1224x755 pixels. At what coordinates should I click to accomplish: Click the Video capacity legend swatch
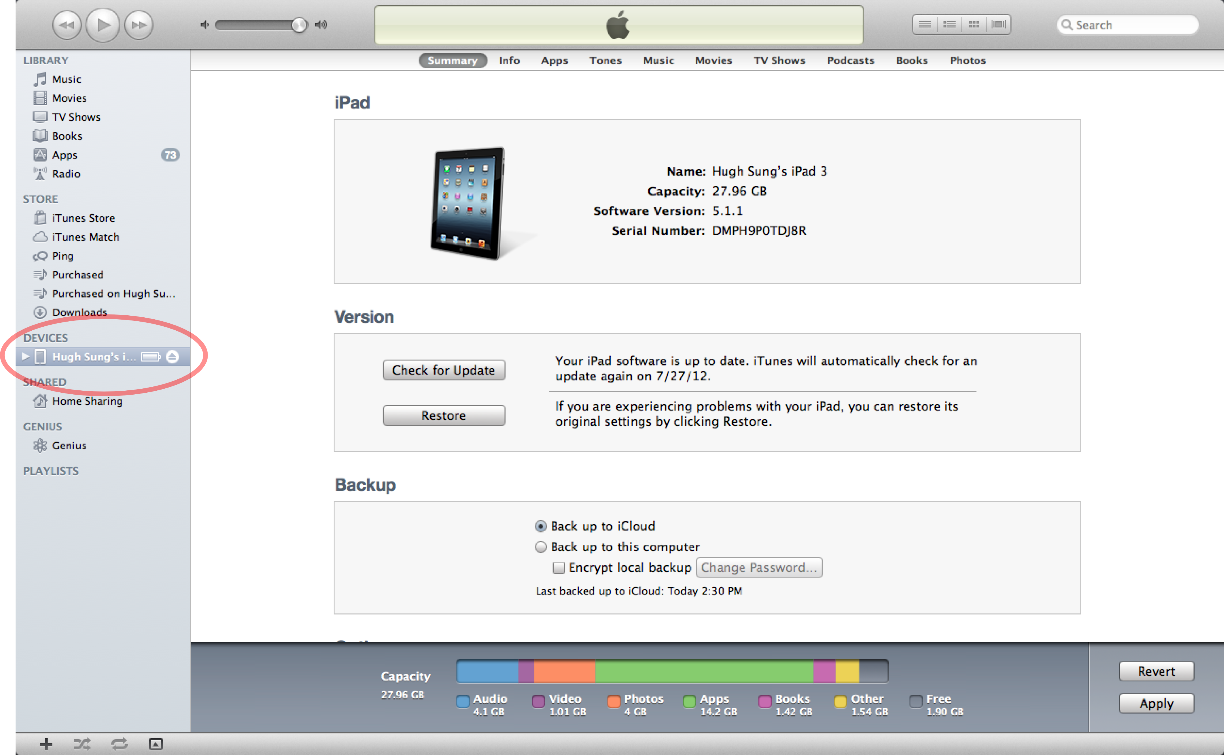click(x=538, y=701)
